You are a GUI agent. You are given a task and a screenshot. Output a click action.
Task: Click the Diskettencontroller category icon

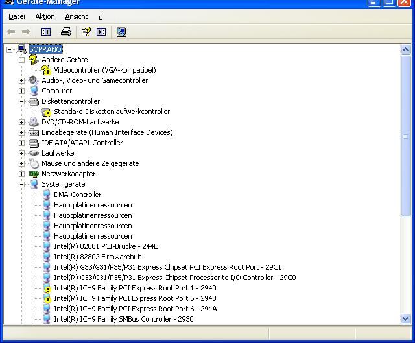[34, 101]
